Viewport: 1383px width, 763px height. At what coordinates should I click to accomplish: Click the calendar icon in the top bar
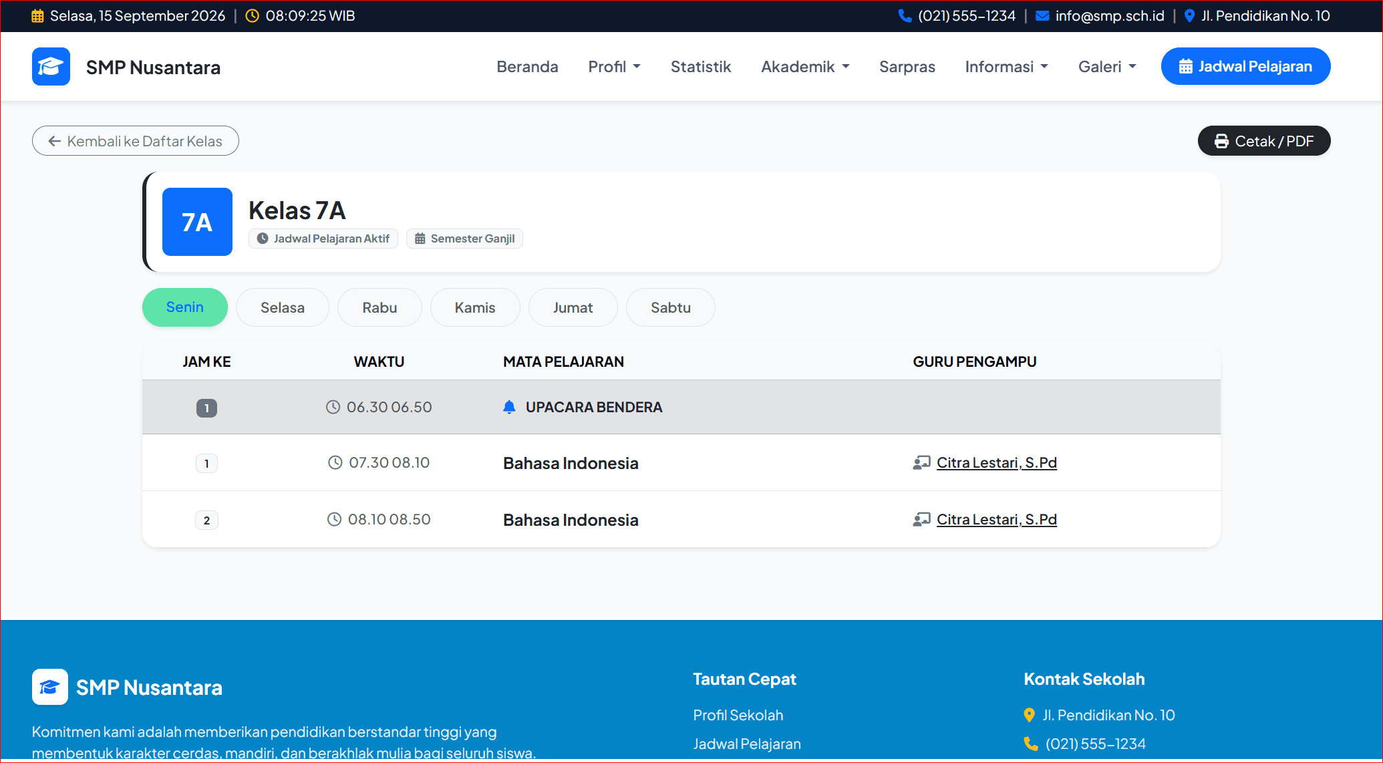[37, 16]
